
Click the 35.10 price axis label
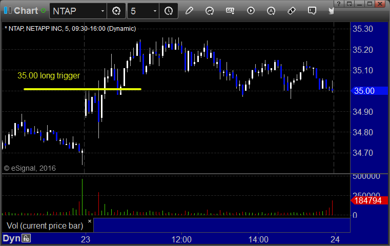(363, 70)
